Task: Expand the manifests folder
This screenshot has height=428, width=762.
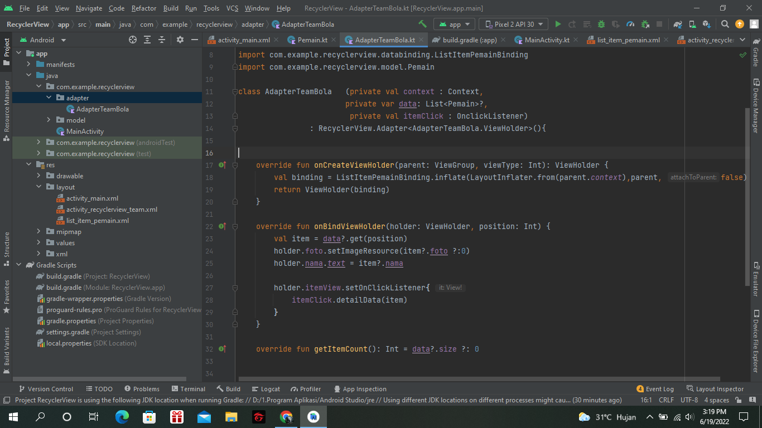Action: coord(28,65)
